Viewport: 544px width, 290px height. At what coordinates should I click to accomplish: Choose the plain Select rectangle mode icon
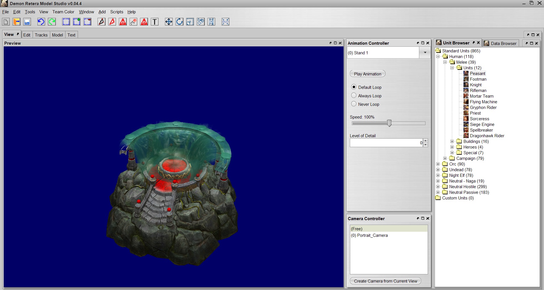(x=66, y=22)
